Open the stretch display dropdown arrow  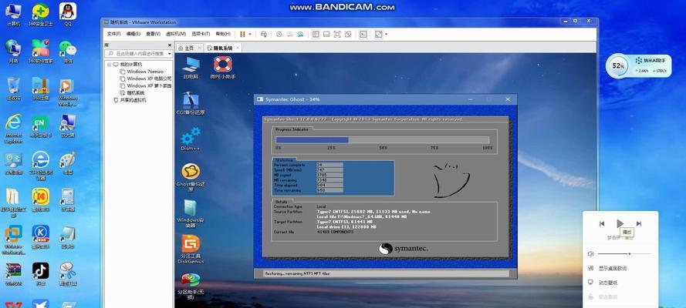tap(386, 34)
